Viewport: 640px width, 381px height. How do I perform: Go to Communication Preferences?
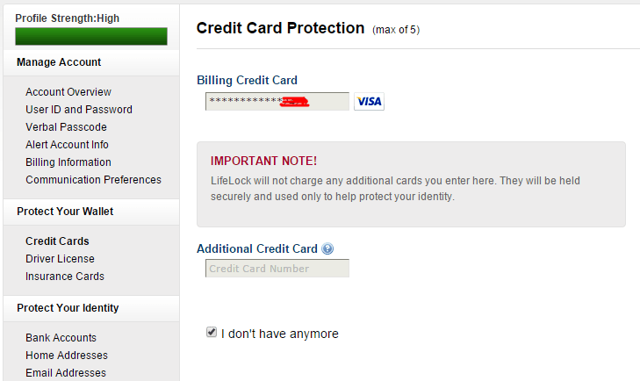click(93, 180)
